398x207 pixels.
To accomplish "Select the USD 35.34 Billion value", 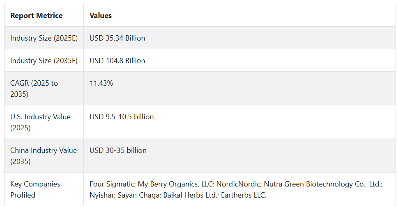I will point(117,38).
